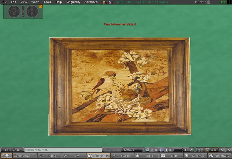The image size is (232, 159).
Task: Click the chat input field
Action: 63,150
